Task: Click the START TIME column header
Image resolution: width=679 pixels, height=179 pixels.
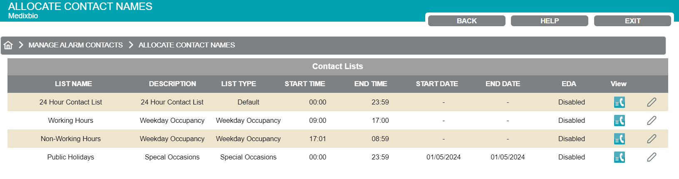Action: 305,84
